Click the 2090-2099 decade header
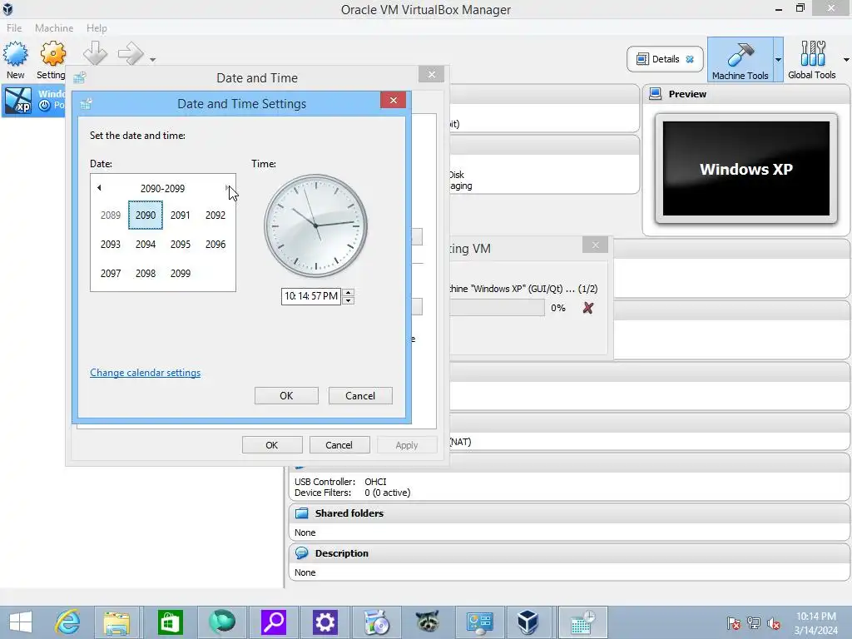The width and height of the screenshot is (852, 639). coord(162,189)
